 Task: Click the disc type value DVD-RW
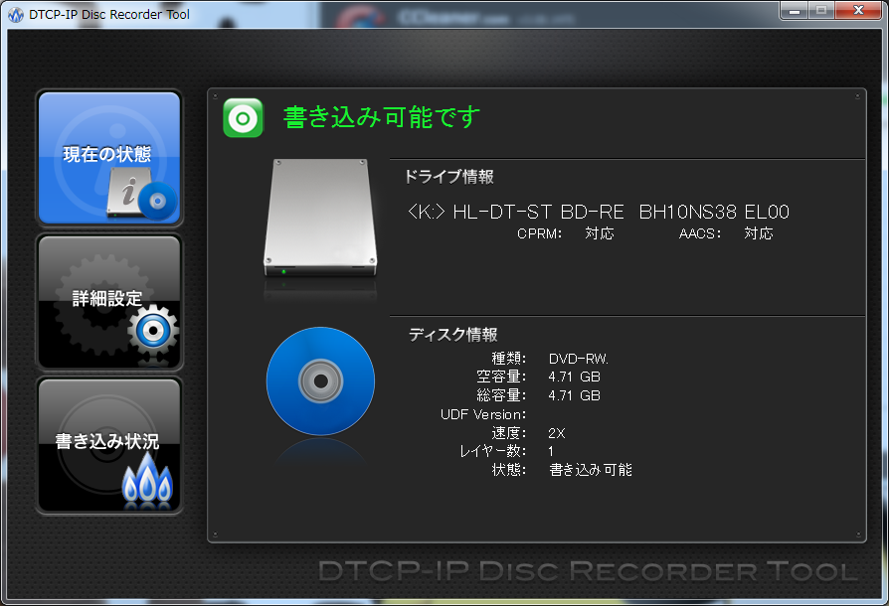pos(579,359)
